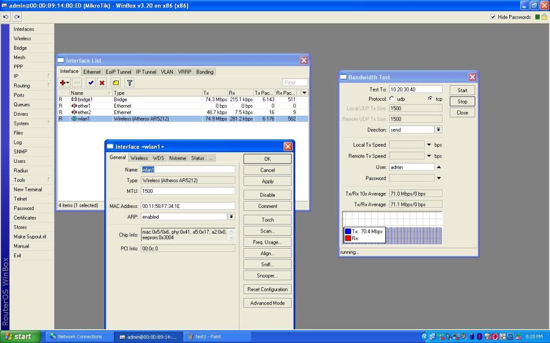Viewport: 550px width, 343px height.
Task: Select the tcp protocol radio button
Action: click(430, 99)
